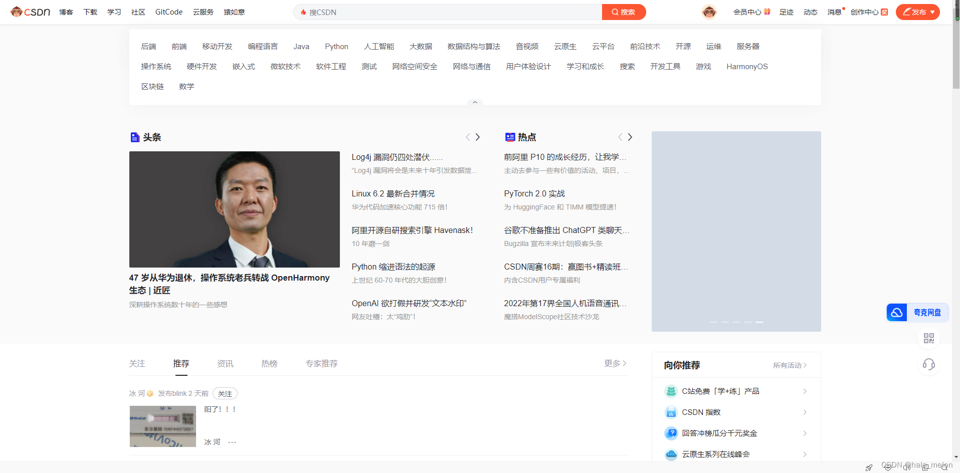Expand C站免费「学+练」产品 chevron
Viewport: 960px width, 473px height.
[x=805, y=391]
